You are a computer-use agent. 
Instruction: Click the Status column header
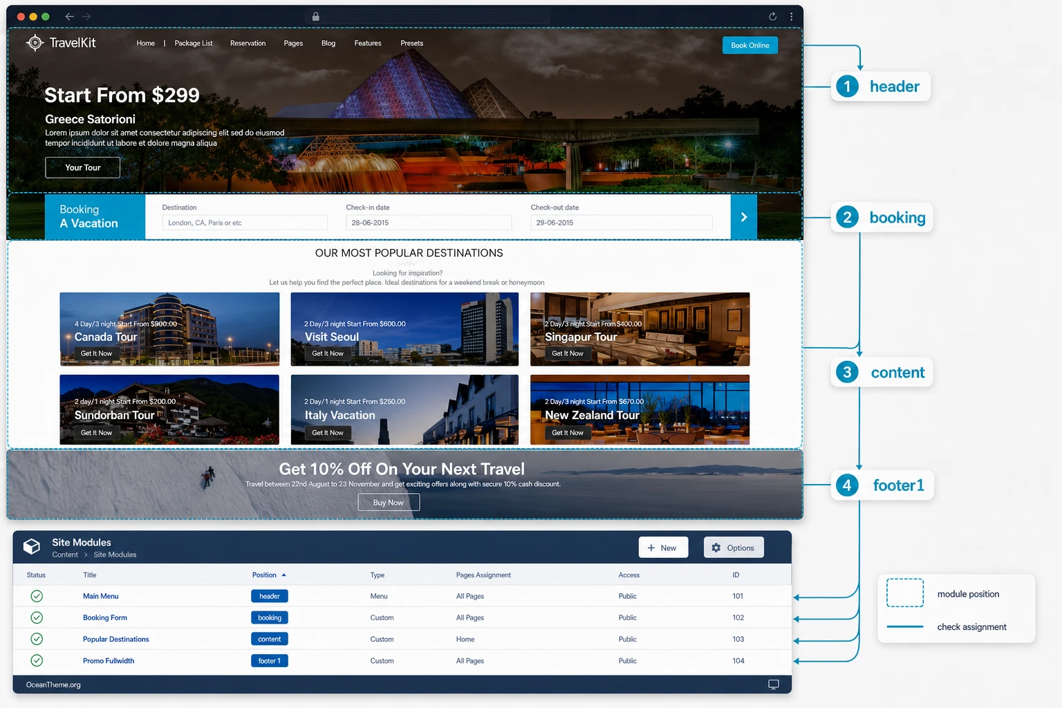click(x=36, y=575)
